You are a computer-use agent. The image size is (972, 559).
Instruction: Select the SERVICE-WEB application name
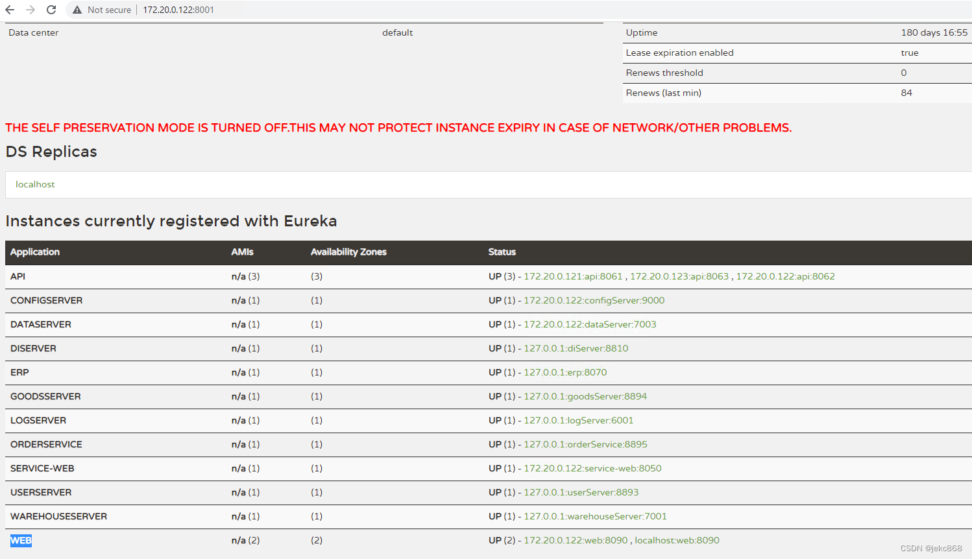click(x=42, y=468)
